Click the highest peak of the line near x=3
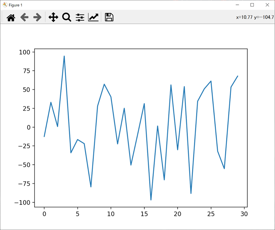Viewport: 275px width, 230px height. pos(64,56)
